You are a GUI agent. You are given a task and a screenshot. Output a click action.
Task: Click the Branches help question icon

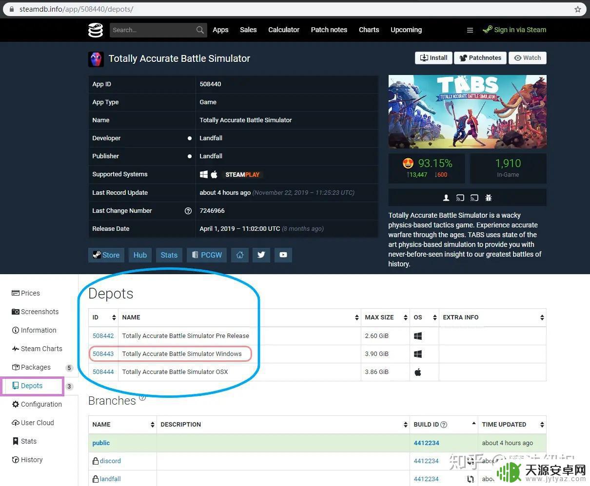(142, 397)
